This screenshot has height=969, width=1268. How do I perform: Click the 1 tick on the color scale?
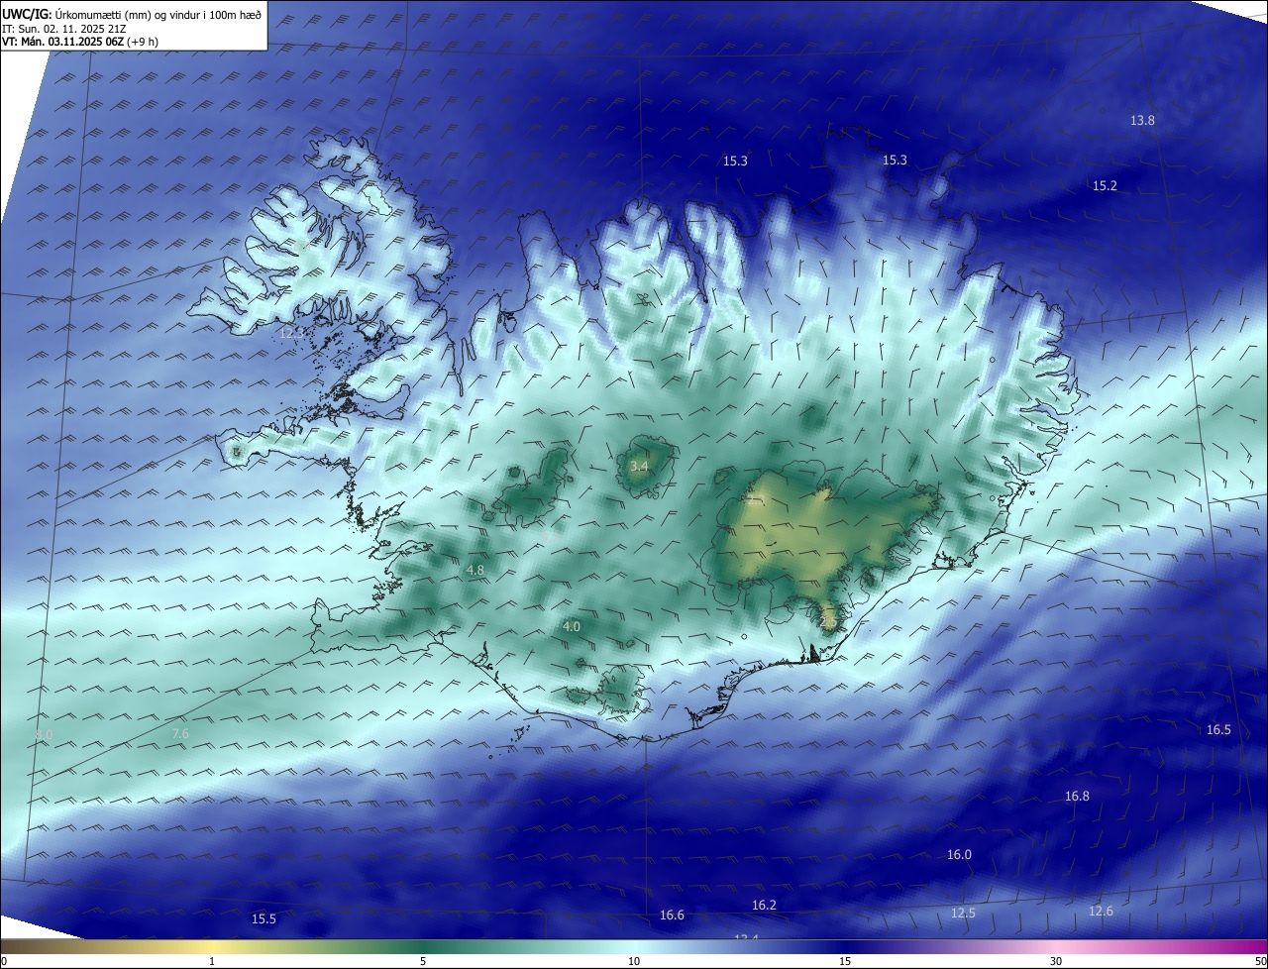[x=212, y=961]
